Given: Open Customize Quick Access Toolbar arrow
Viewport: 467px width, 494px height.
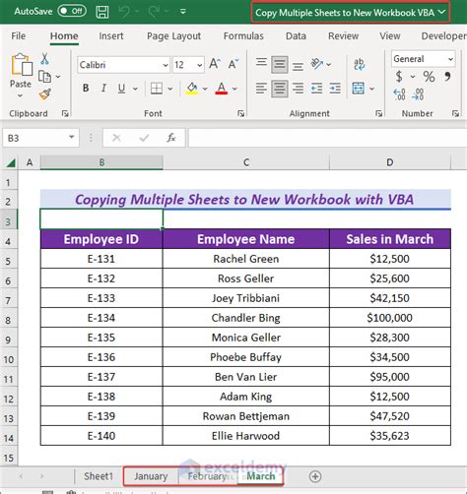Looking at the screenshot, I should tap(183, 12).
